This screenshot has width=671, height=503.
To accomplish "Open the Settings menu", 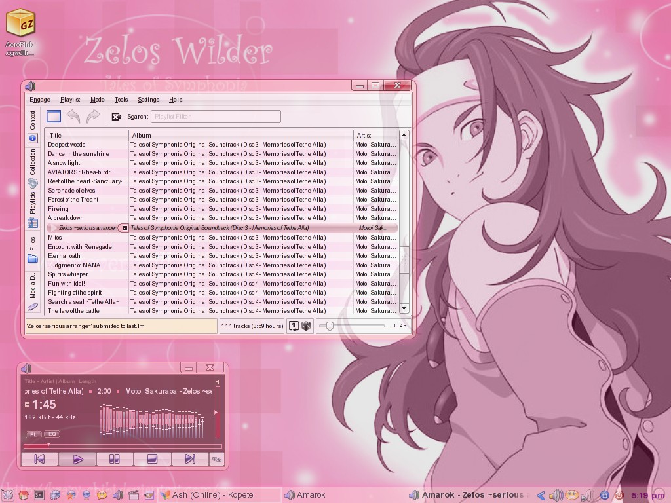I will click(149, 100).
